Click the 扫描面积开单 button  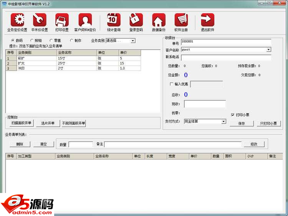22,123
